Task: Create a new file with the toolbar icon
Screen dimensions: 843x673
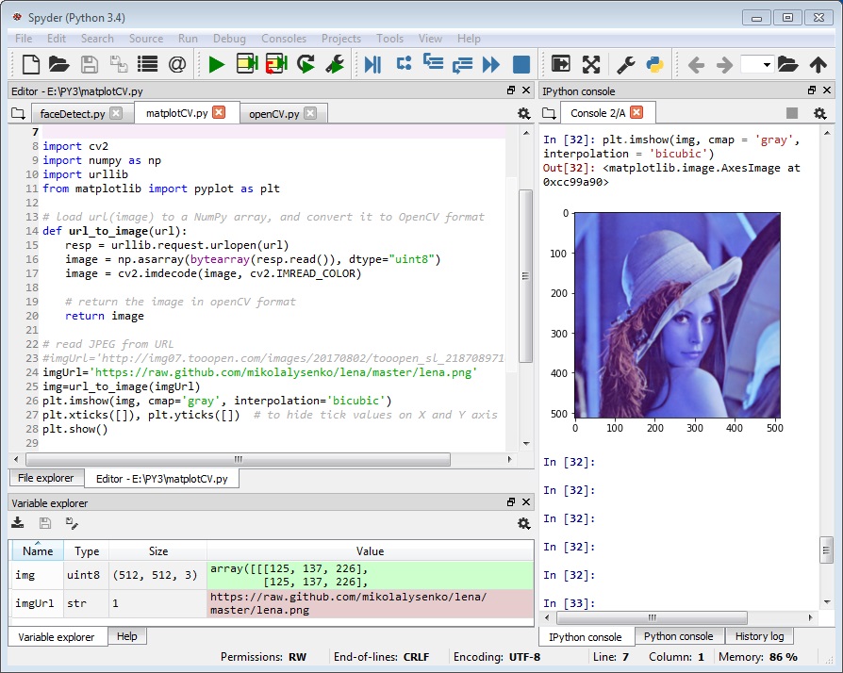Action: [30, 64]
